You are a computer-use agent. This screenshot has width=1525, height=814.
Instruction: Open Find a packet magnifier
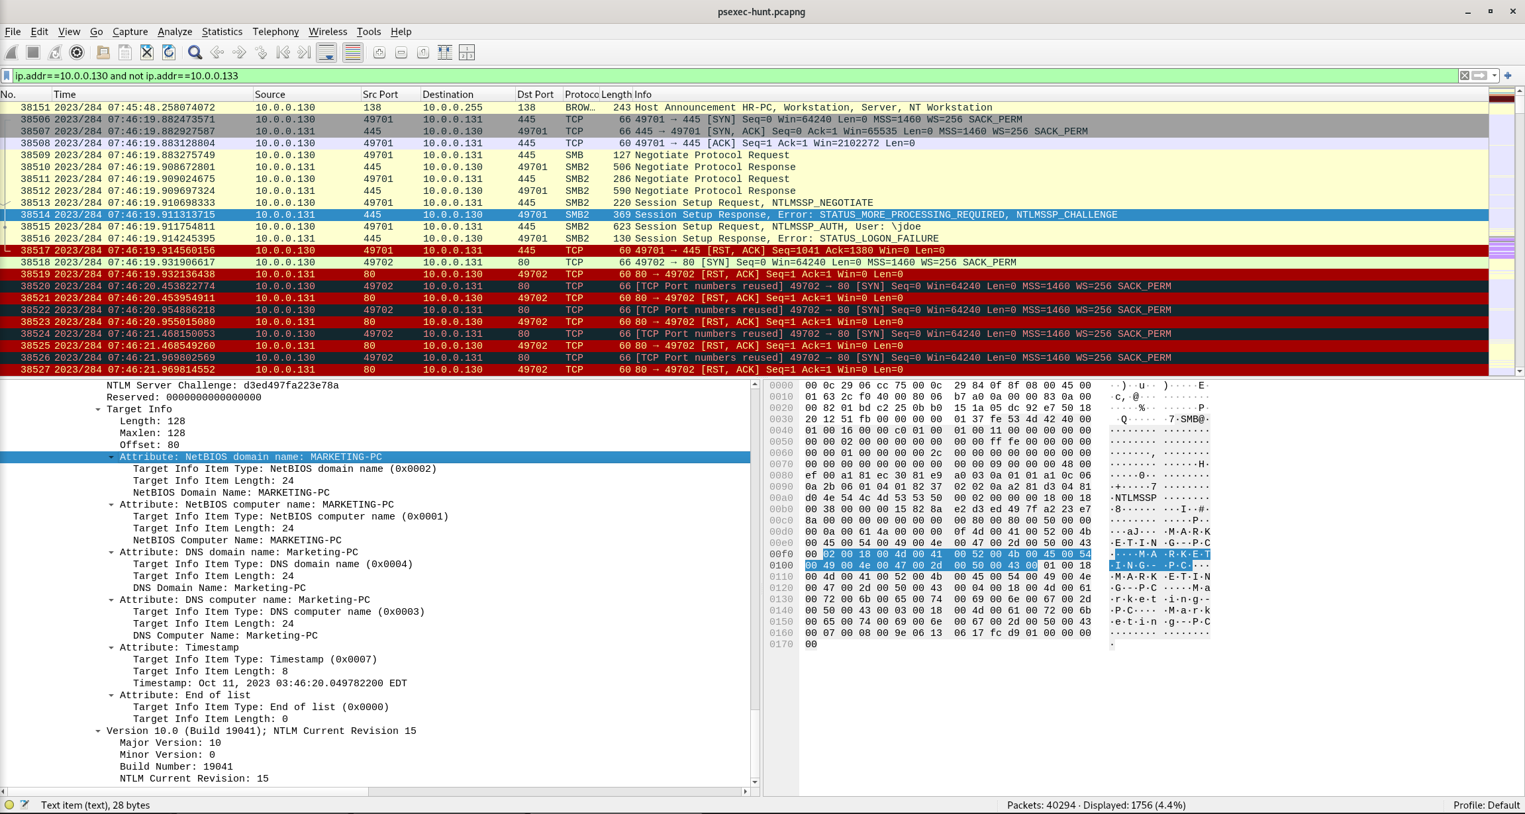coord(195,53)
